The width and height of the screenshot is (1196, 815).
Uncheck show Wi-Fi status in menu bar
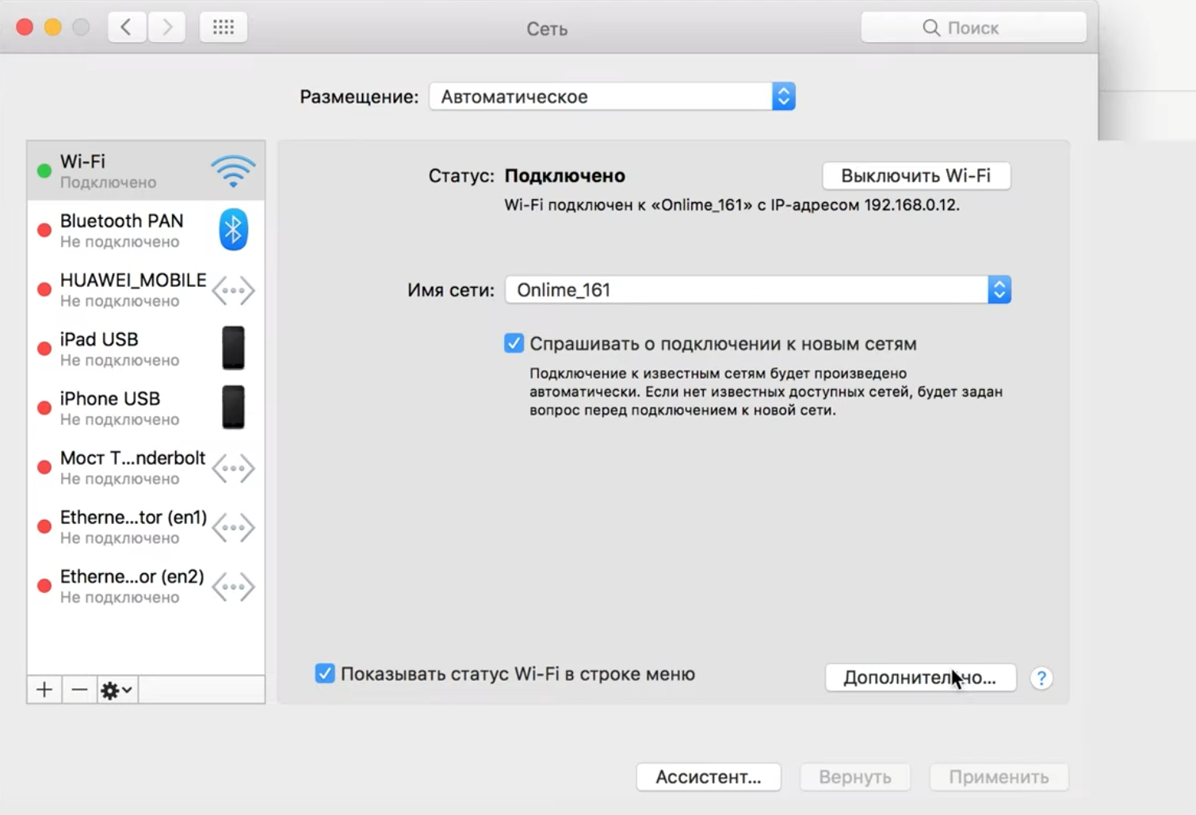325,673
